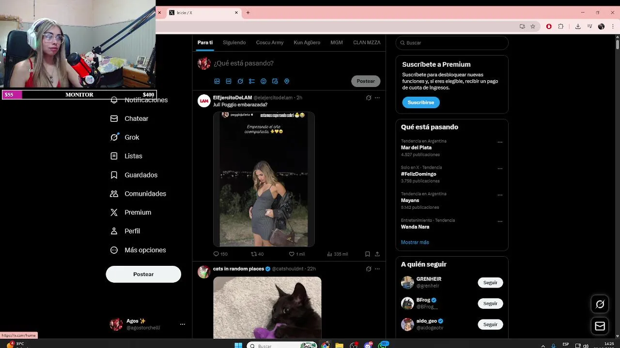The width and height of the screenshot is (620, 348).
Task: Click Suscribirse to get Premium
Action: (x=421, y=102)
